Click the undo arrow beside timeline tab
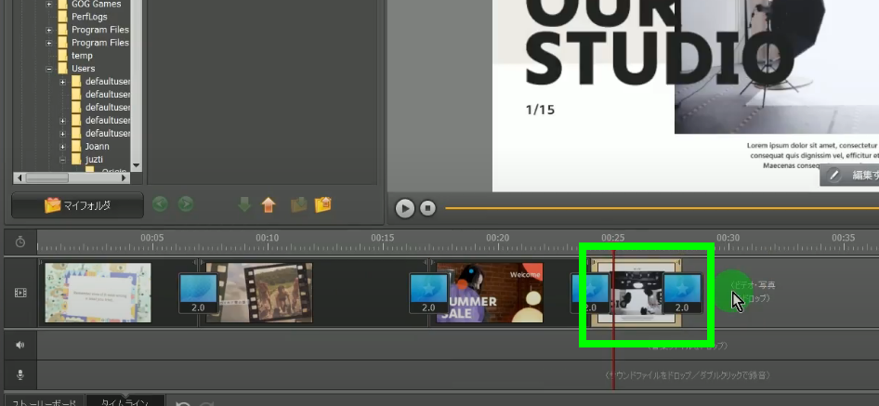Screen dimensions: 879x406 pos(184,402)
